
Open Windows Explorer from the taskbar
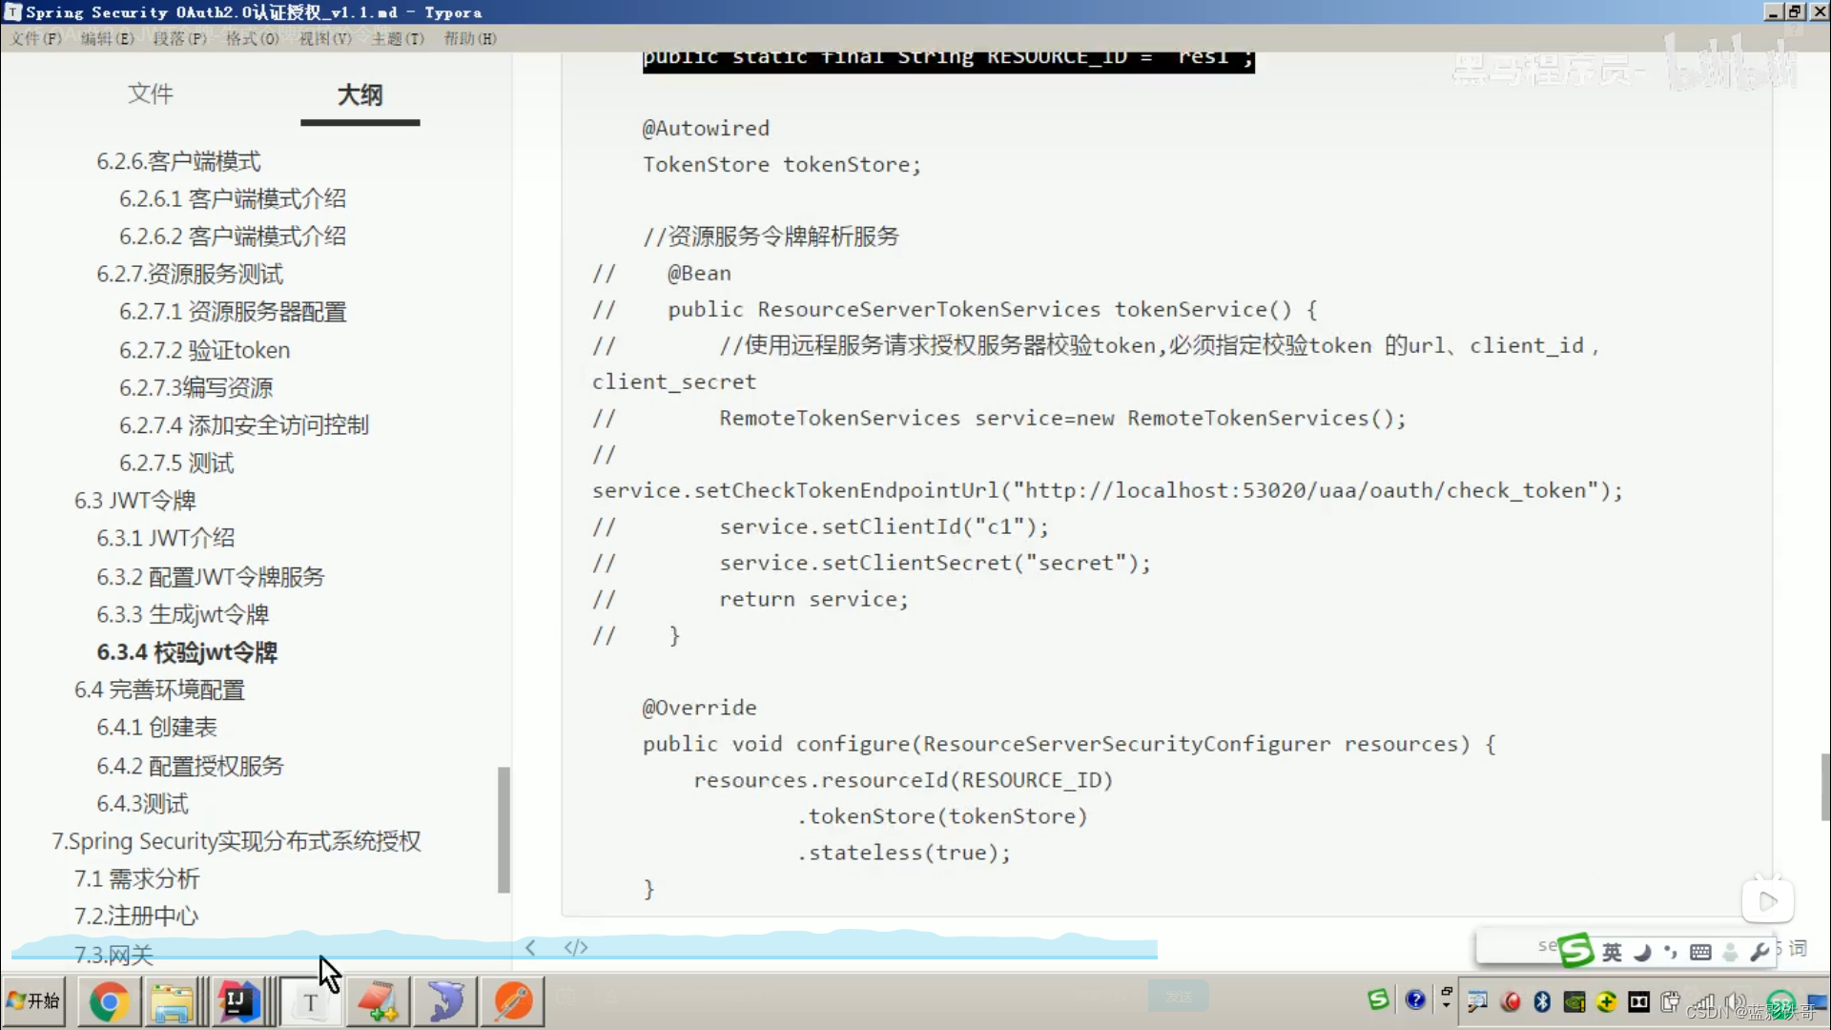coord(172,1001)
